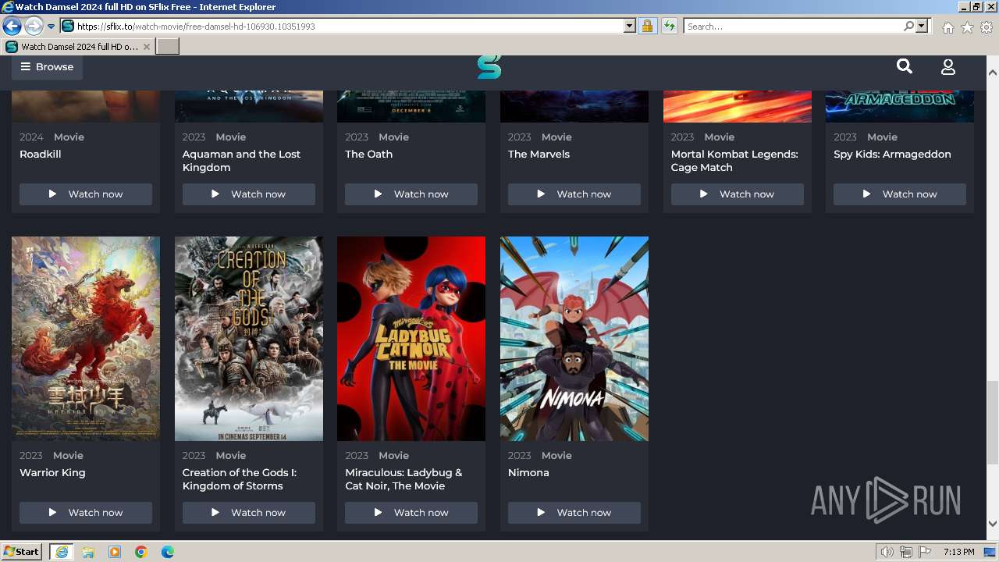Open recent pages dropdown arrow
Image resolution: width=999 pixels, height=562 pixels.
tap(52, 27)
